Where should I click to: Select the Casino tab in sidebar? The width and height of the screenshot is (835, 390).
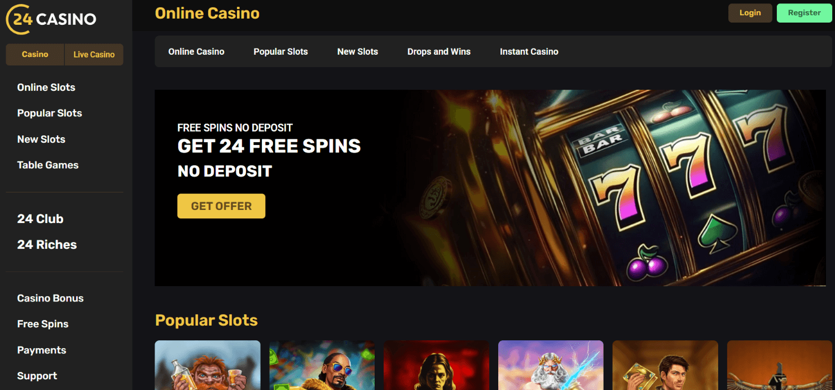(35, 55)
